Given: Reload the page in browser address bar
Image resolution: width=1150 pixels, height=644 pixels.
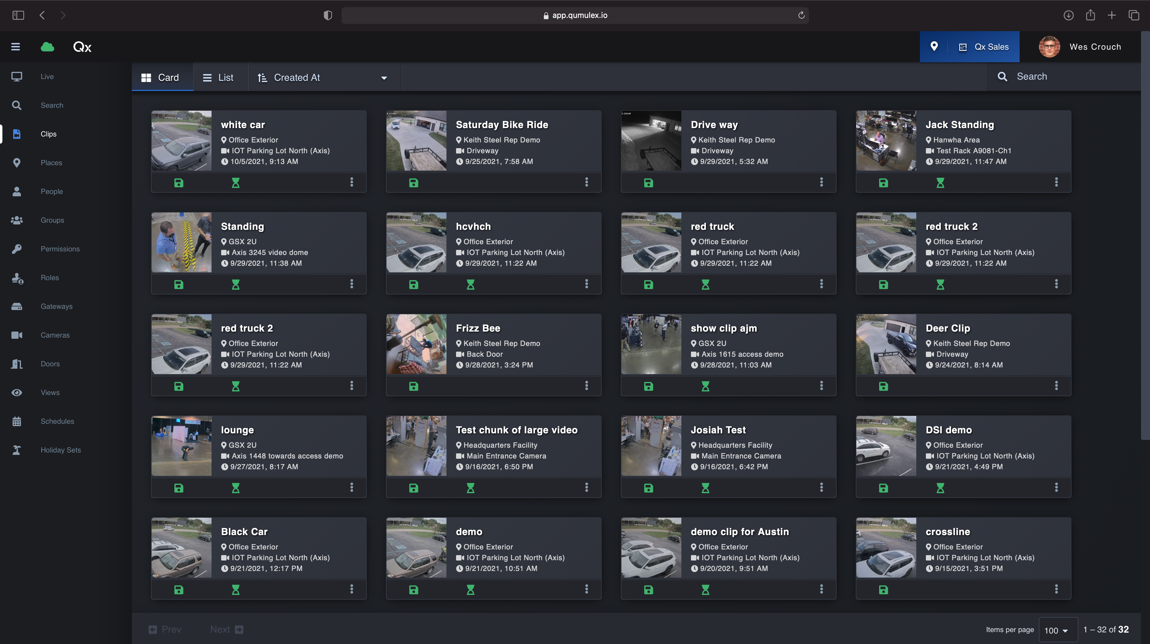Looking at the screenshot, I should click(x=801, y=15).
